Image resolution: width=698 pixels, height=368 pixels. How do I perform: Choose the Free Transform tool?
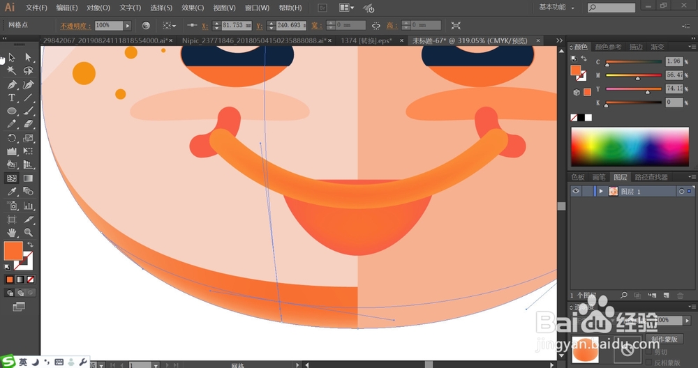[28, 151]
